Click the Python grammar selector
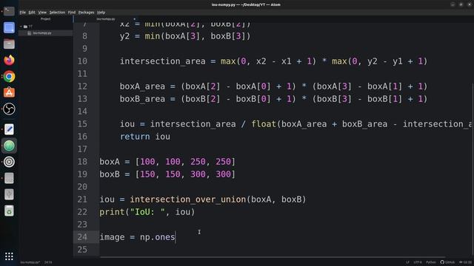This screenshot has height=266, width=474. (x=431, y=262)
